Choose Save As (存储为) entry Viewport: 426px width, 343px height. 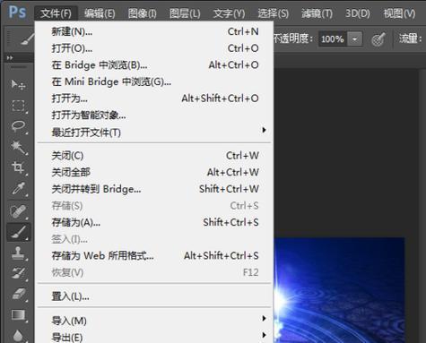(154, 222)
